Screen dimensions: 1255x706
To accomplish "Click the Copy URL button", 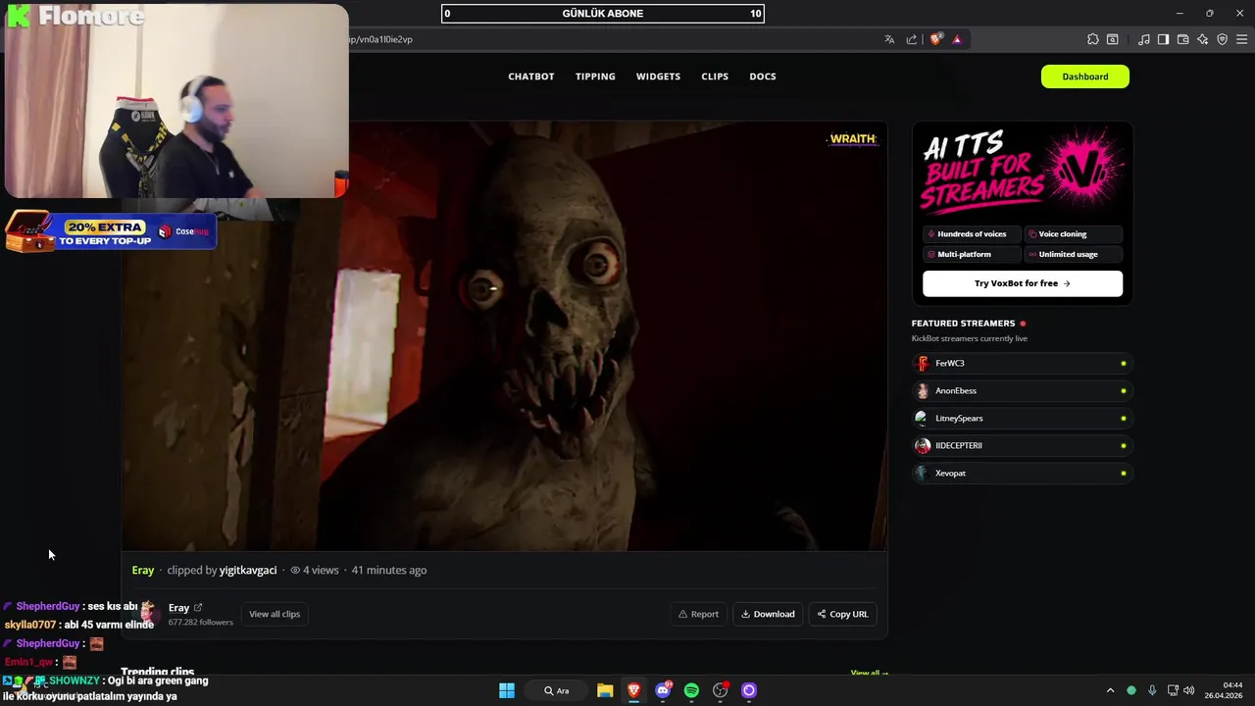I will click(x=842, y=614).
